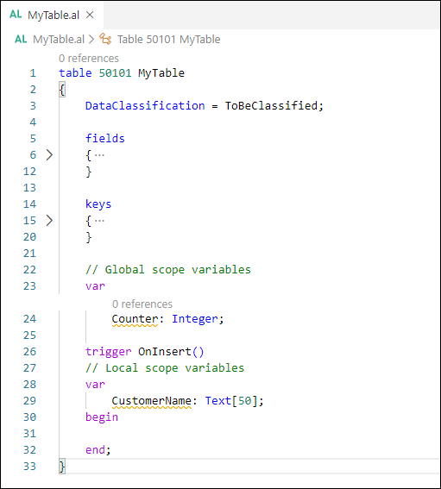Click the folded ellipsis on line 15
The image size is (441, 489).
[x=99, y=221]
